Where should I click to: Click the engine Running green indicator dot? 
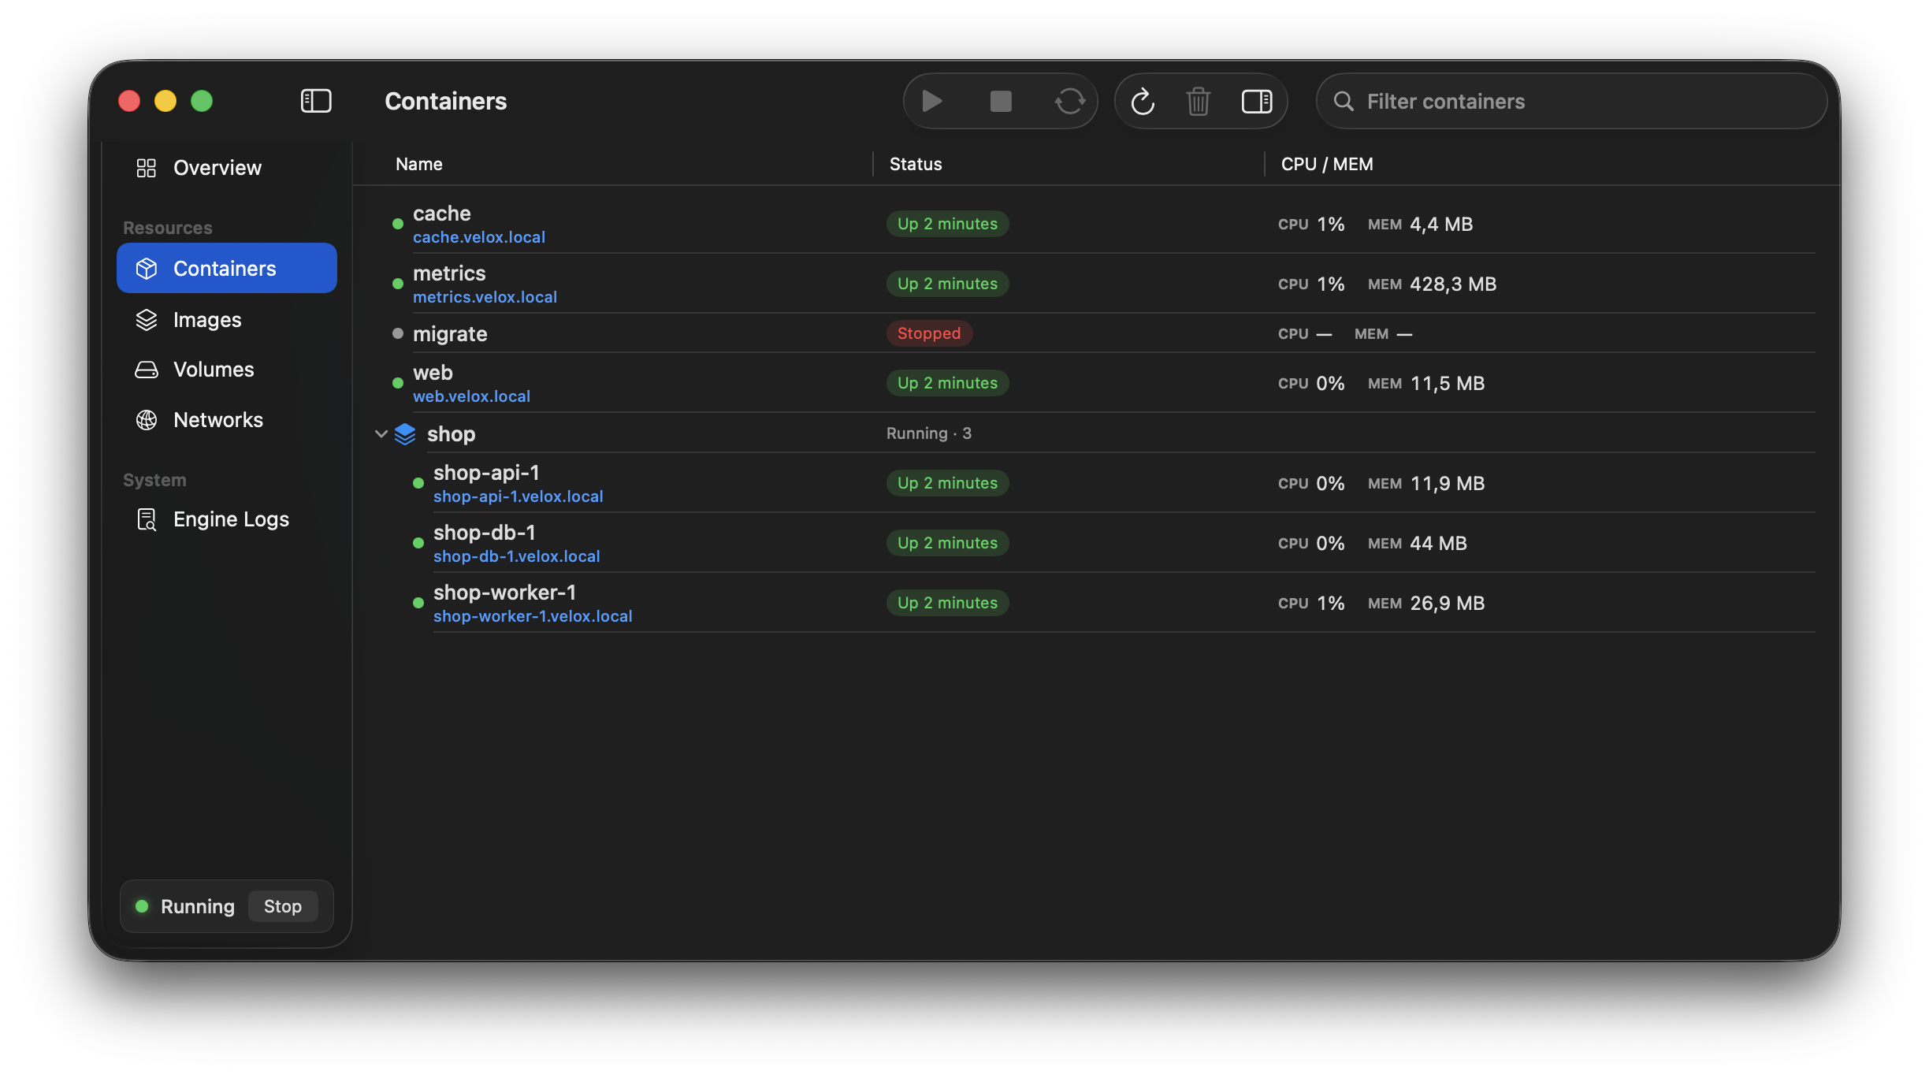click(x=142, y=906)
